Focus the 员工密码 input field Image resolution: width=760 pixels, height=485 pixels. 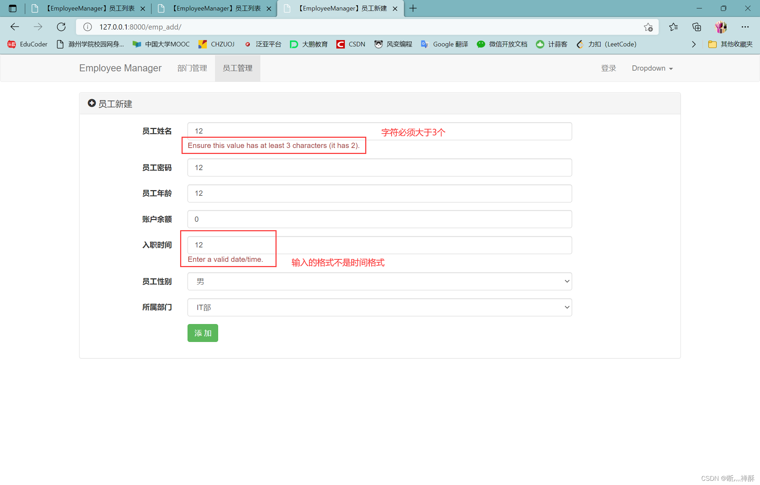click(380, 168)
